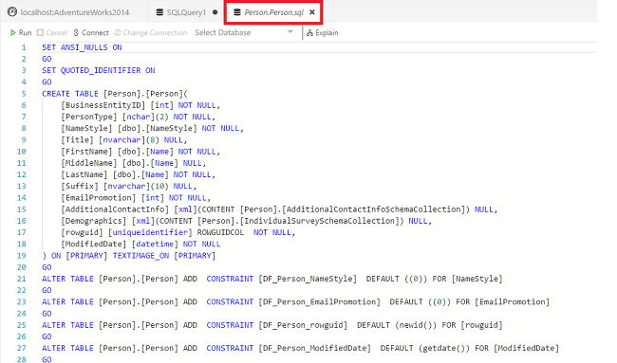Click the [PersonType] column text
The image size is (617, 363).
click(88, 117)
